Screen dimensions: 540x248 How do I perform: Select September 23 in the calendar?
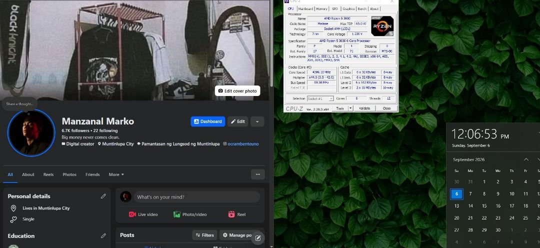(x=498, y=217)
